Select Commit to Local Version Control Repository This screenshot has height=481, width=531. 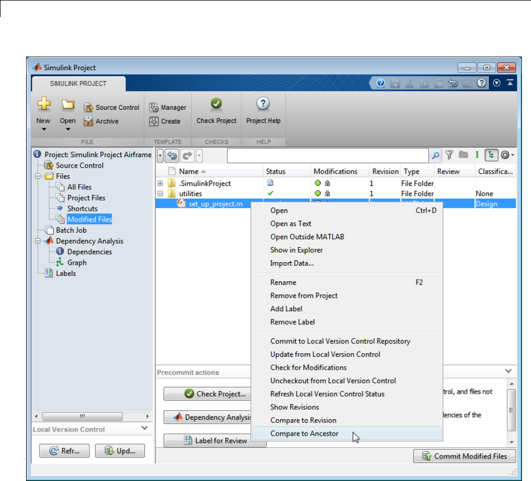click(347, 341)
